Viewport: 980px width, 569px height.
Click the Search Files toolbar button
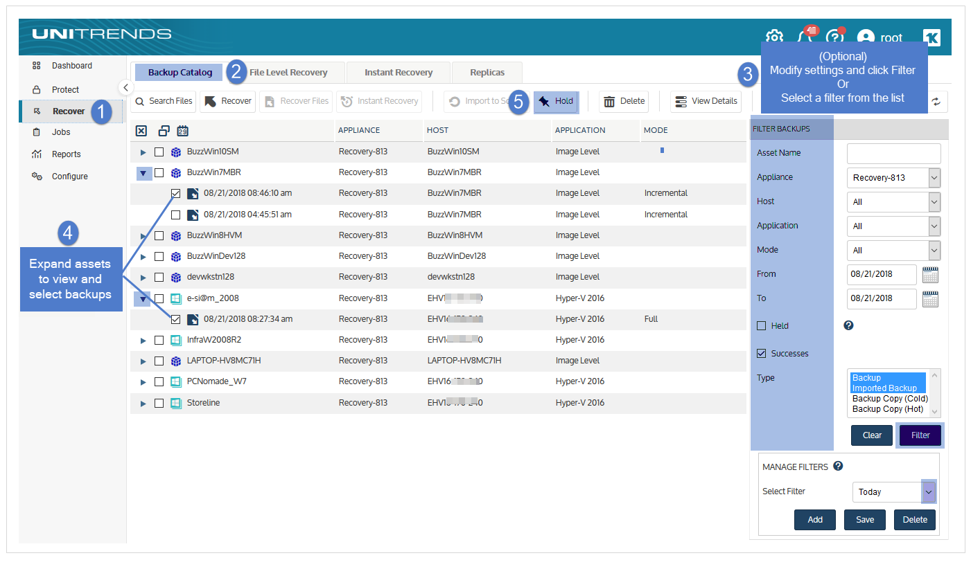(x=164, y=101)
